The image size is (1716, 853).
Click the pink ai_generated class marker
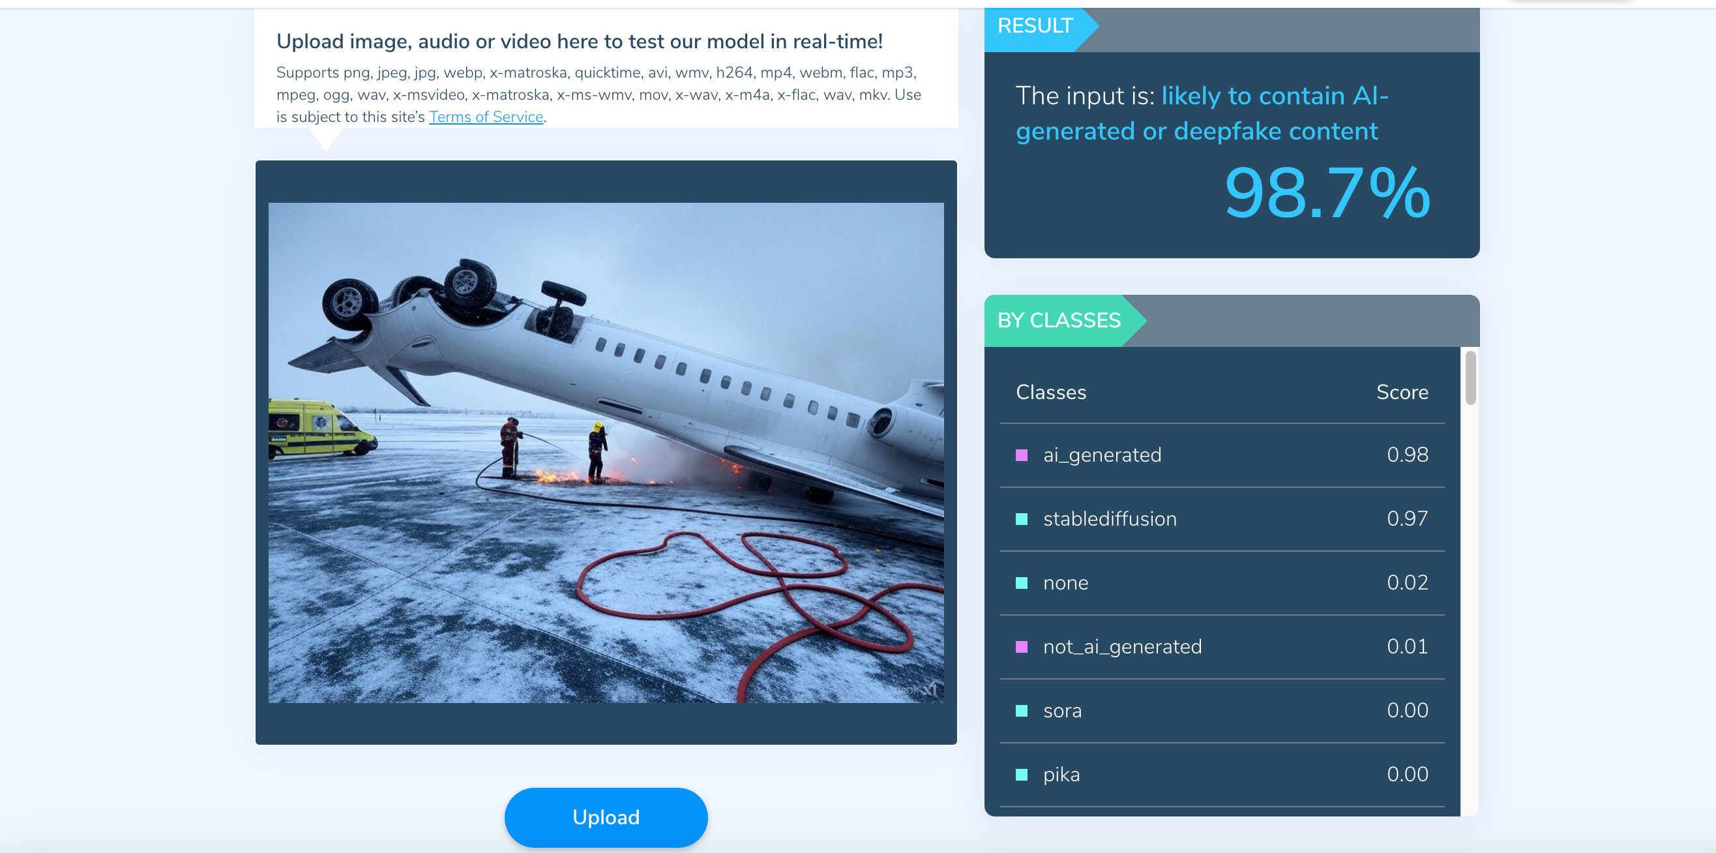1021,455
